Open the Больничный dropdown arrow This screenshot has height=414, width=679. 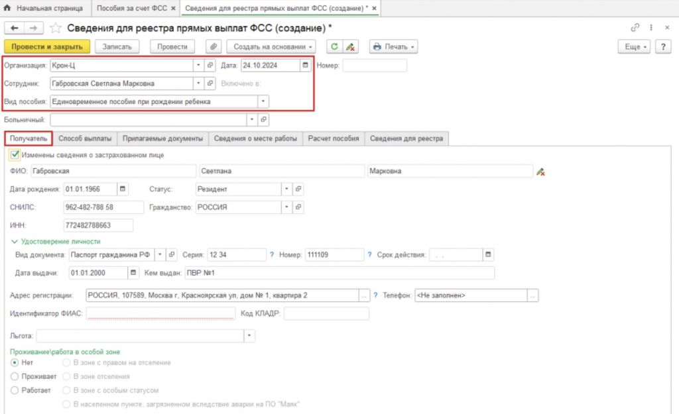[251, 119]
